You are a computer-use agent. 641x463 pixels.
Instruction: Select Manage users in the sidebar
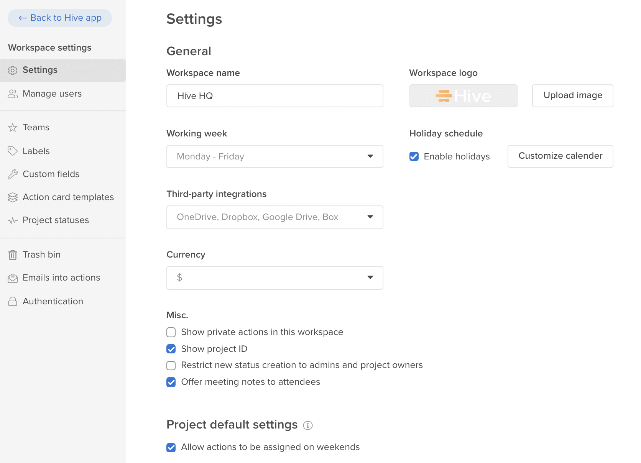52,94
